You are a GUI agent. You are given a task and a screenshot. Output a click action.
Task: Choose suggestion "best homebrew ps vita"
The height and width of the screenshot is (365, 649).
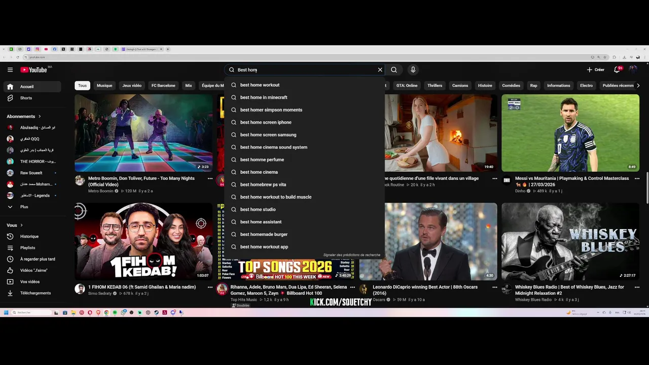coord(305,185)
